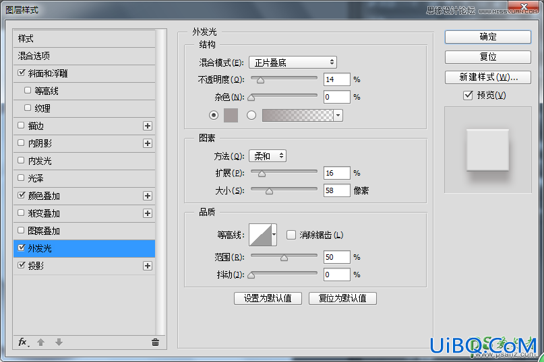The image size is (544, 362).
Task: Add another 投影 effect with plus icon
Action: click(x=148, y=266)
